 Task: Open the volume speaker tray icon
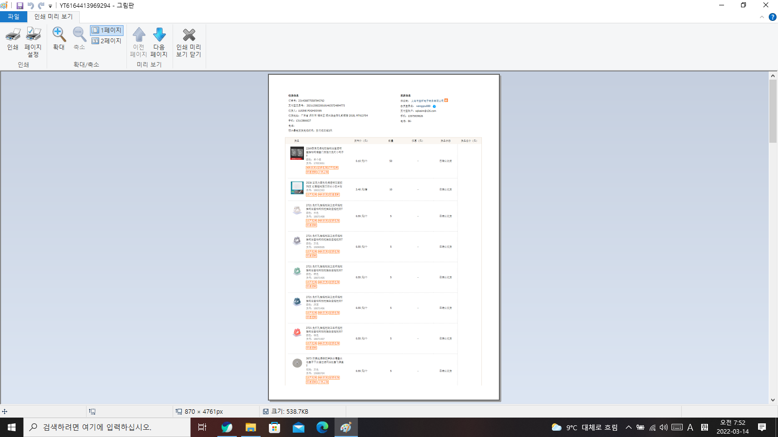click(x=664, y=427)
